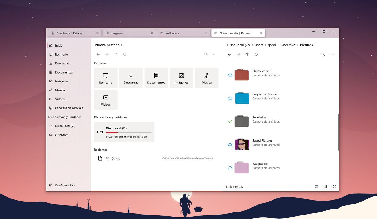Open a new tab with the plus icon
377x219 pixels.
[270, 33]
